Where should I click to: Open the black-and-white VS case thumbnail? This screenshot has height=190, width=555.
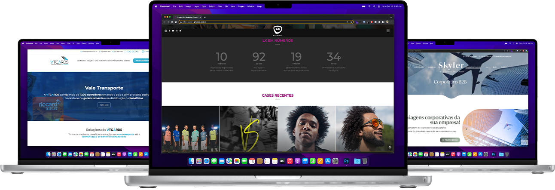pyautogui.click(x=249, y=129)
